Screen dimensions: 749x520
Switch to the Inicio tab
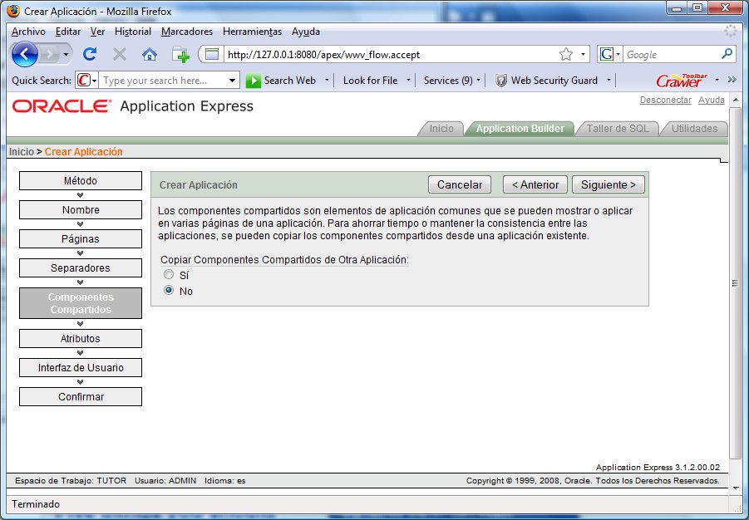(441, 129)
